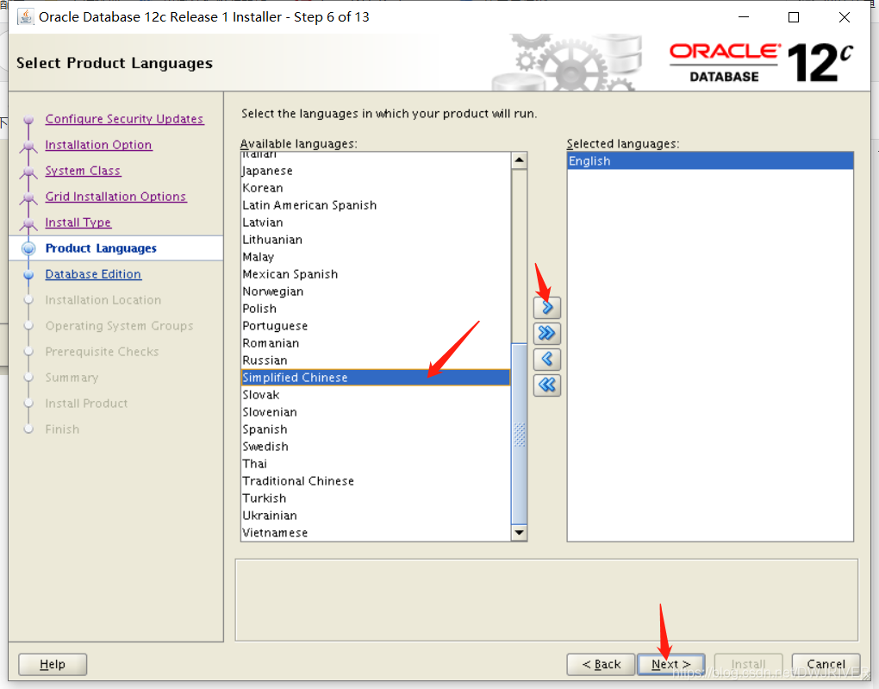The width and height of the screenshot is (879, 689).
Task: Select Latin American Spanish language
Action: point(376,205)
